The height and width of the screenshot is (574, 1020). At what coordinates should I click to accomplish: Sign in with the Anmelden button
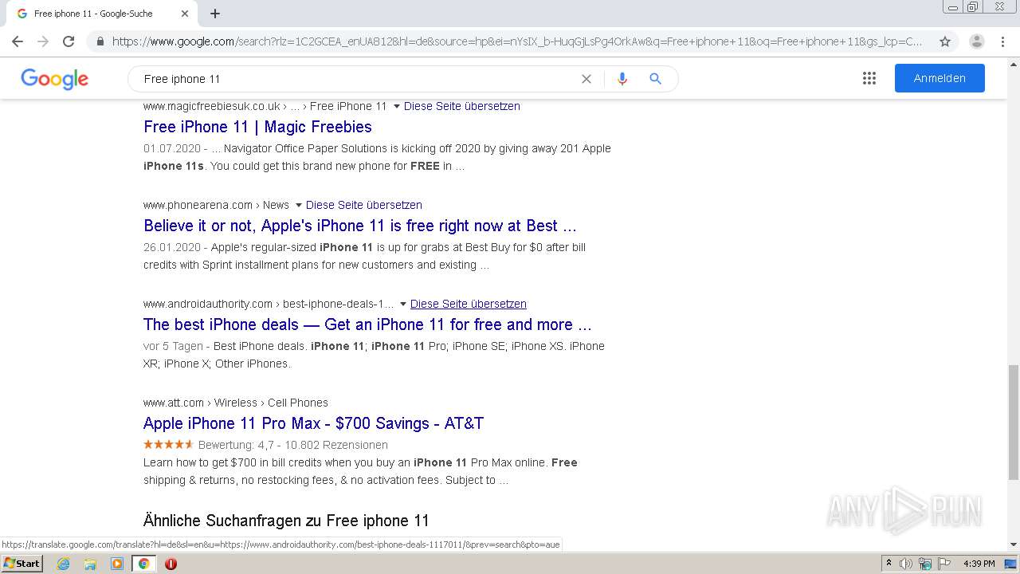click(x=940, y=78)
